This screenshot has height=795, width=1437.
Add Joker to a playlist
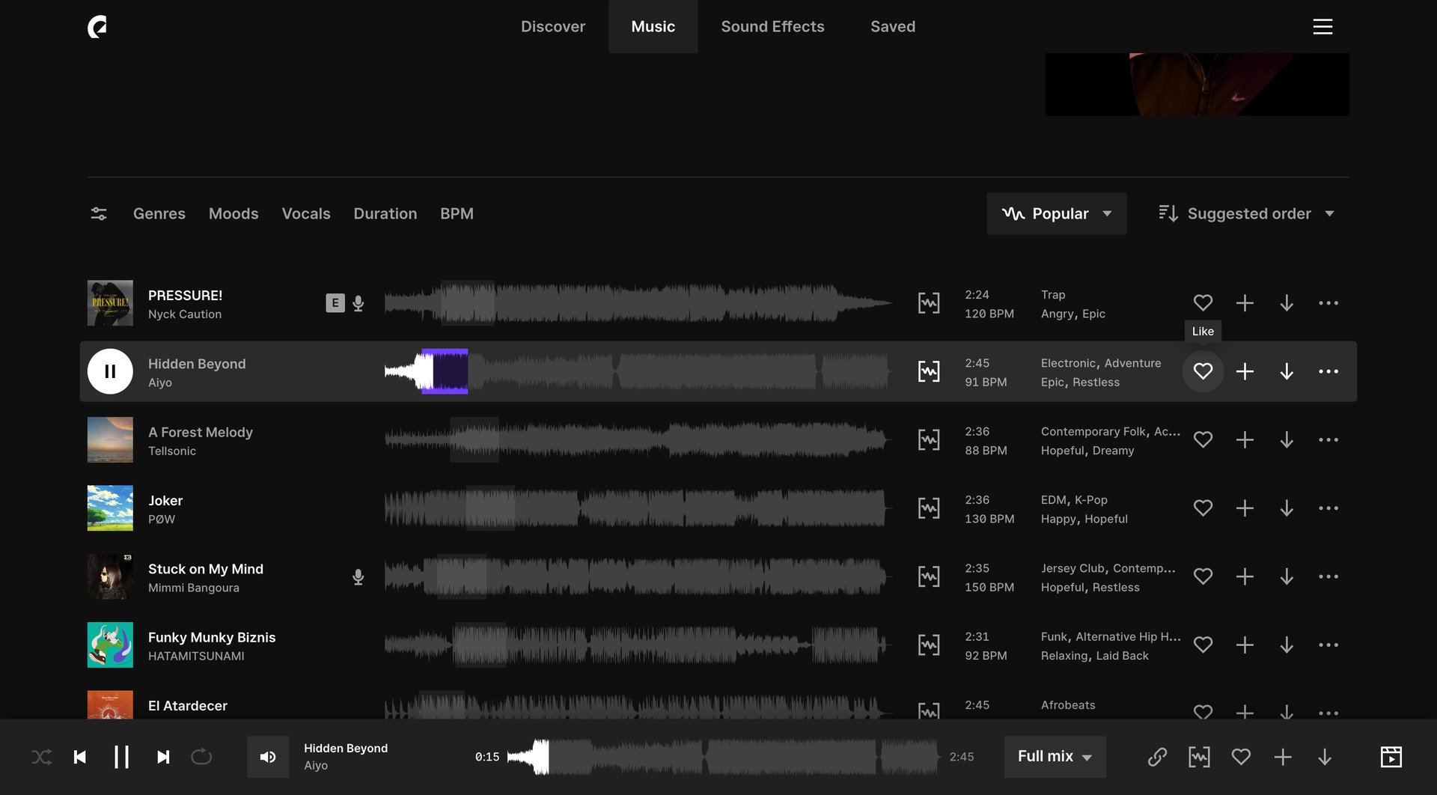(1245, 508)
